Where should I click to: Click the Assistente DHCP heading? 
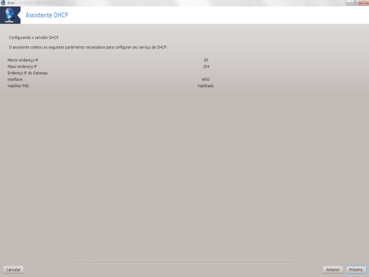47,15
